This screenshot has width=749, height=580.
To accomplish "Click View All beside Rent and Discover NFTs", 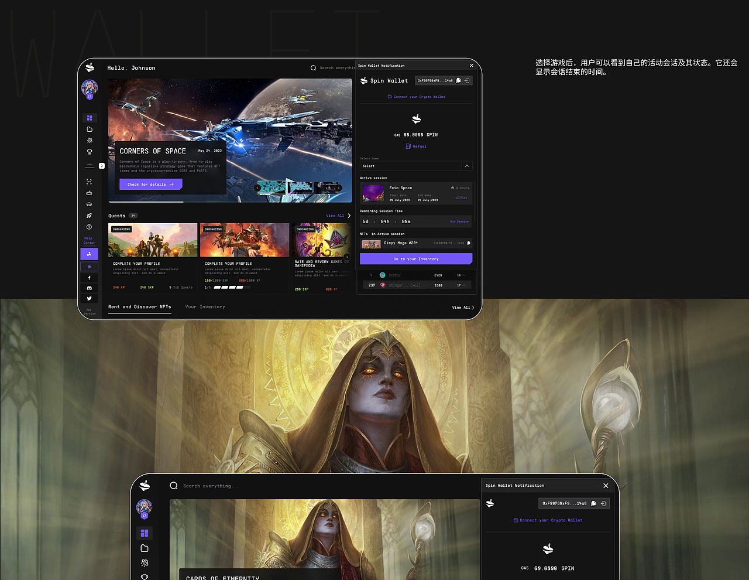I will tap(463, 308).
